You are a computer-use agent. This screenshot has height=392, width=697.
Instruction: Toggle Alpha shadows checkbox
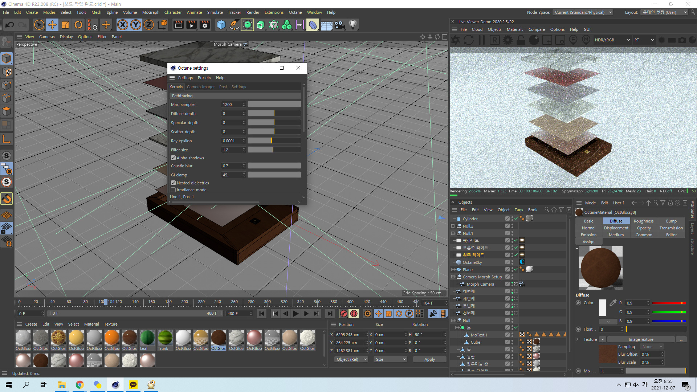click(174, 158)
